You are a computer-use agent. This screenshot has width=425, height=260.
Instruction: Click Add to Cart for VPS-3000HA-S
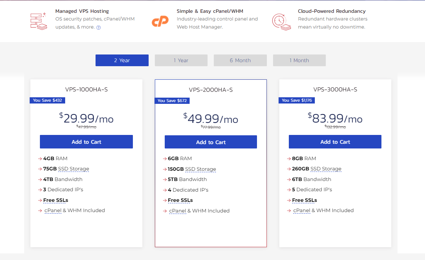[x=335, y=142]
